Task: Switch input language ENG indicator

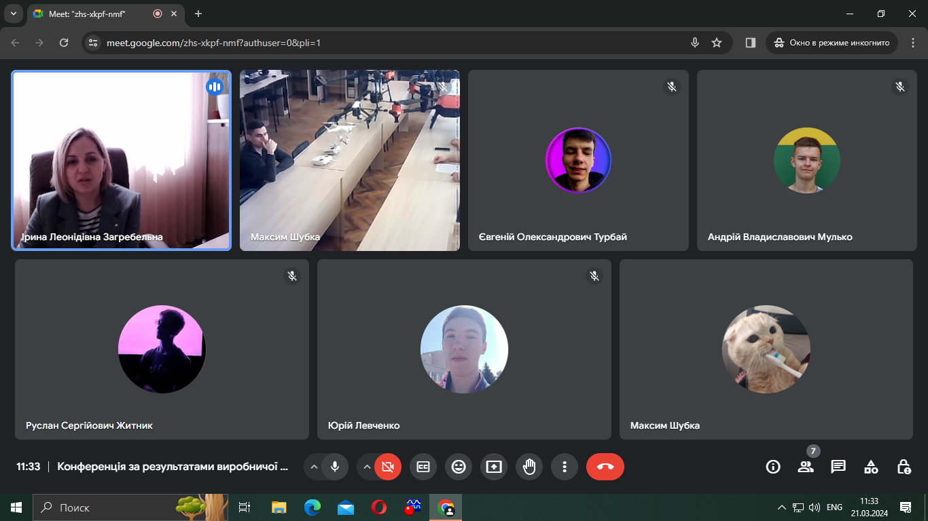Action: tap(834, 507)
